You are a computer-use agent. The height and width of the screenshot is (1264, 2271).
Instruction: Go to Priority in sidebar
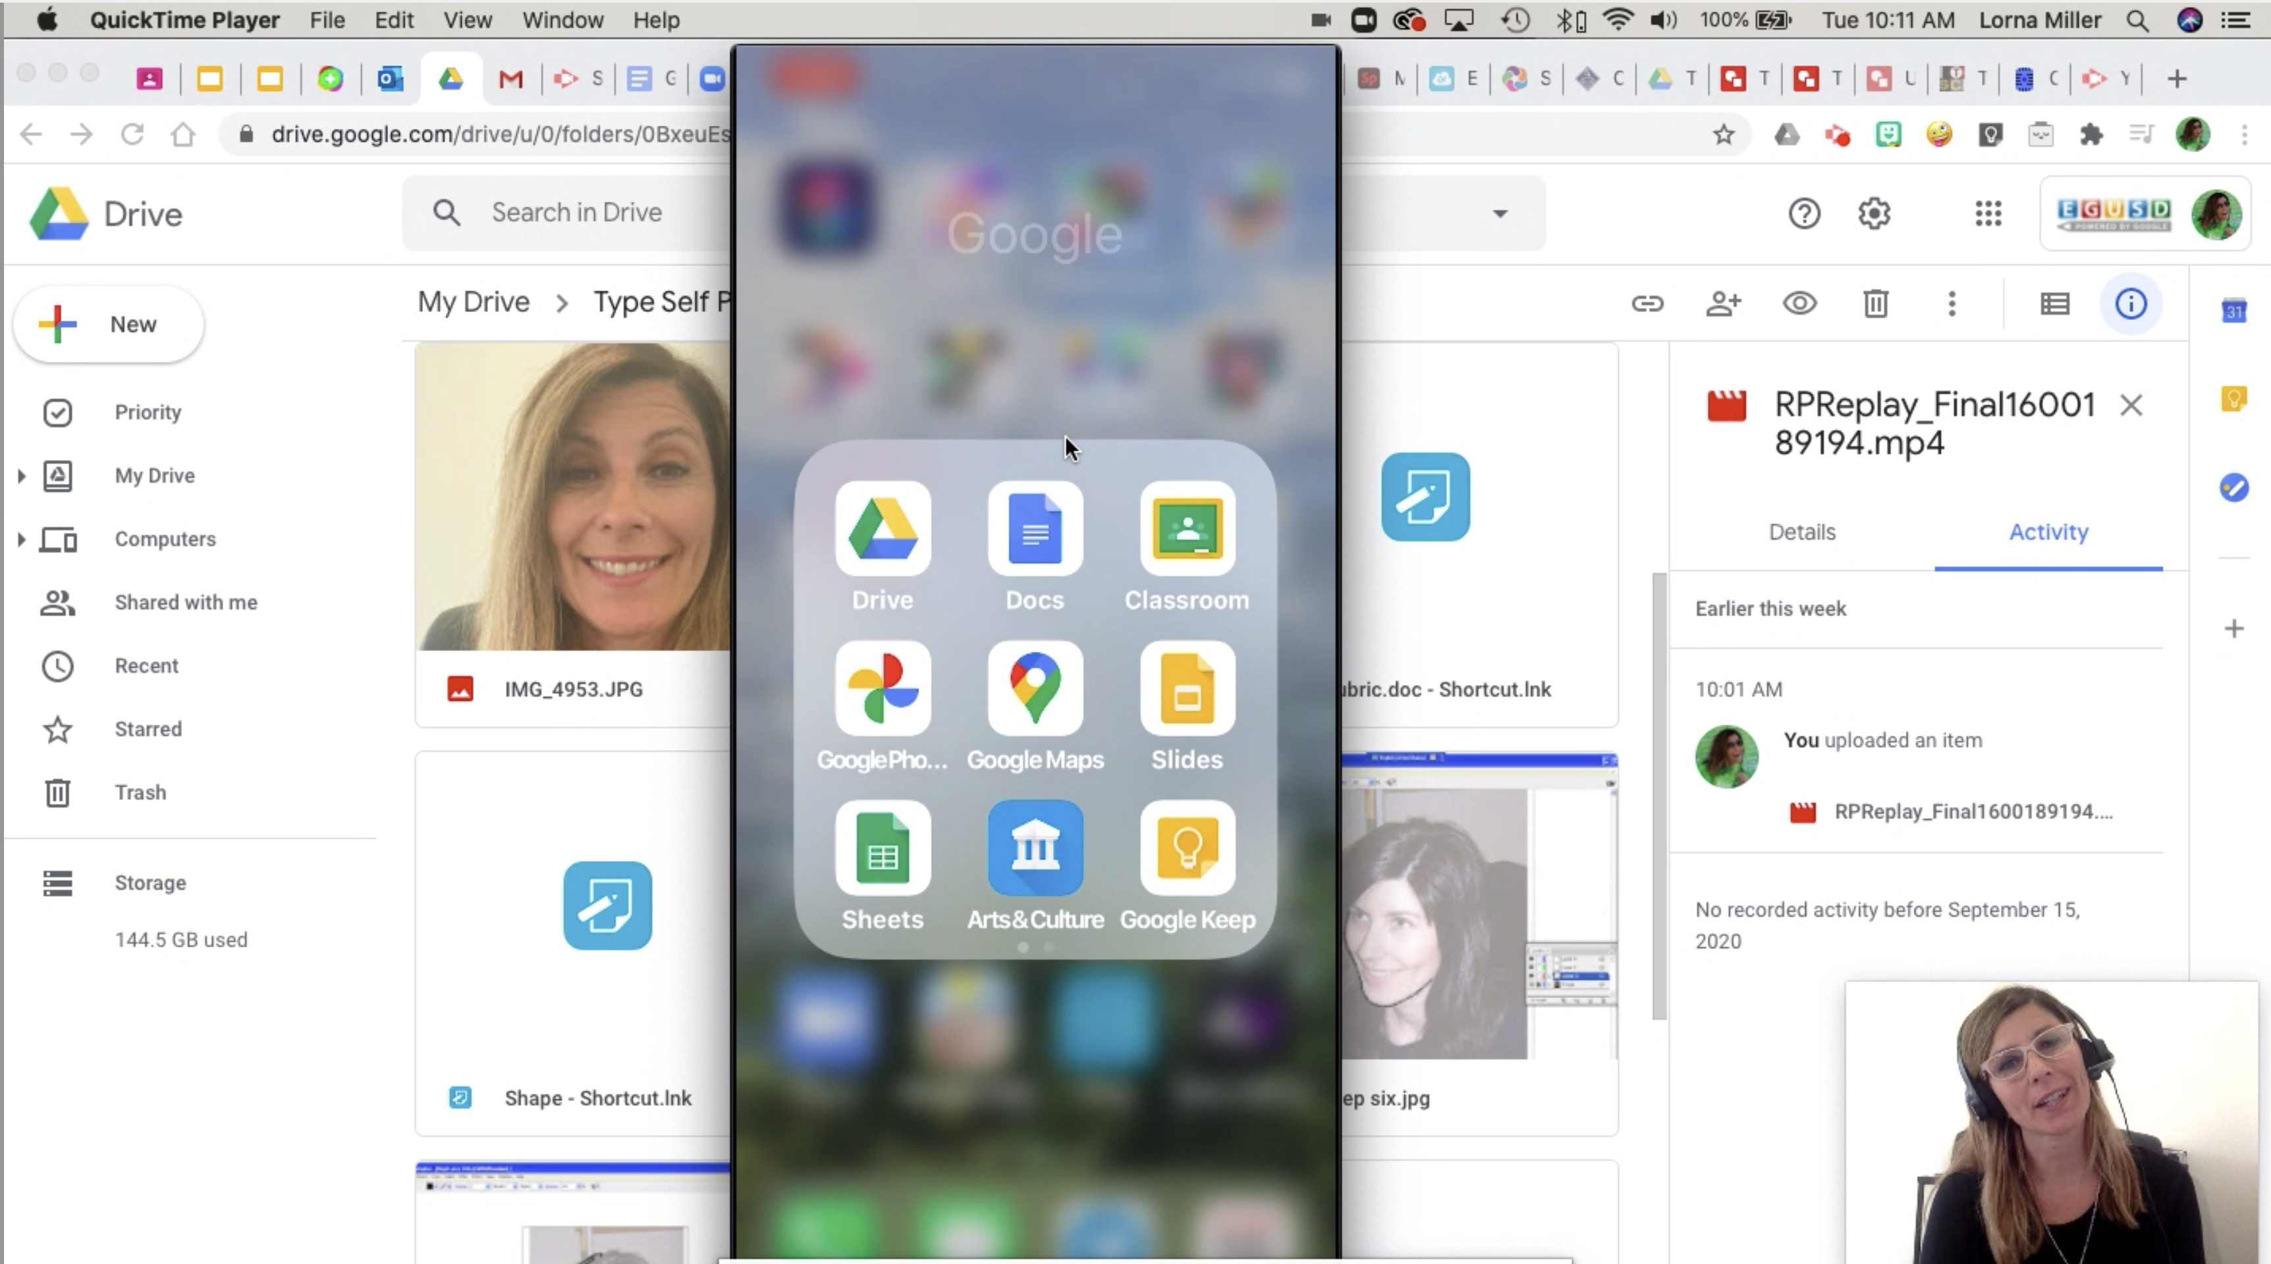pos(148,413)
